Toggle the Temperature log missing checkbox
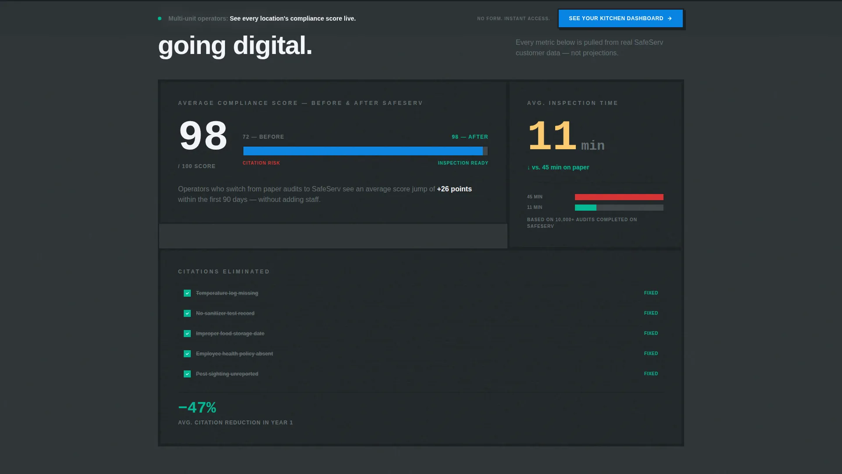 pos(187,293)
